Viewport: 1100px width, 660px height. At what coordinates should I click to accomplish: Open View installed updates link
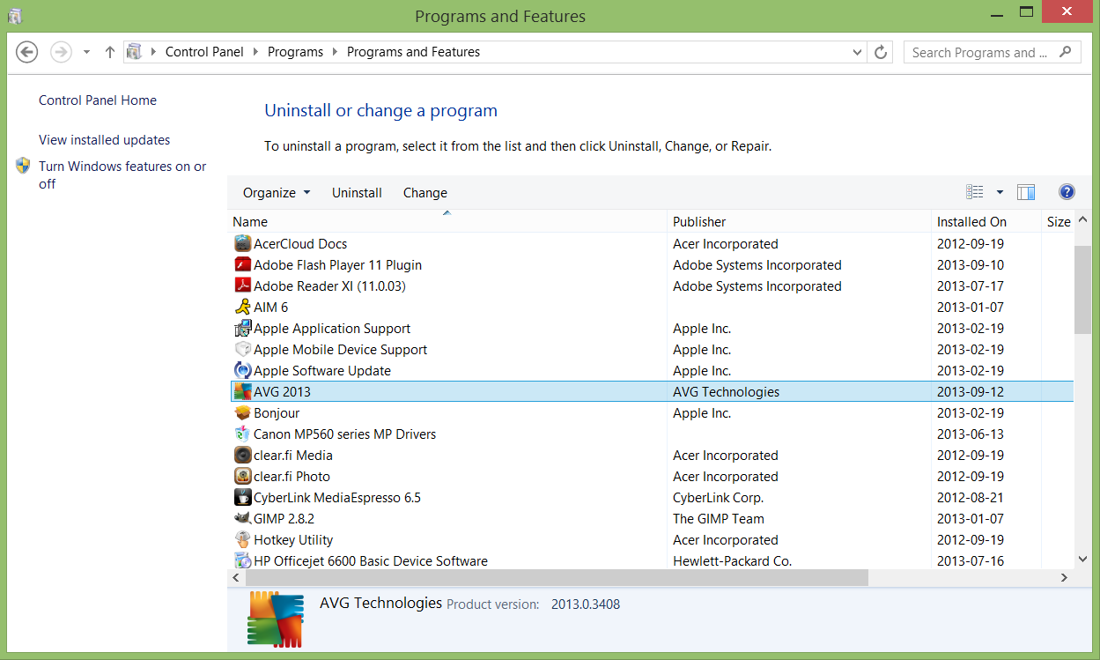104,140
